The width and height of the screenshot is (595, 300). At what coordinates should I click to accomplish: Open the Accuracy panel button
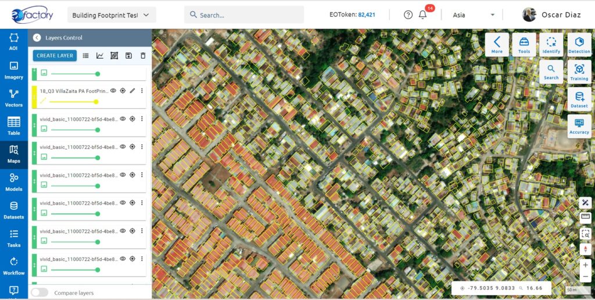(x=579, y=127)
